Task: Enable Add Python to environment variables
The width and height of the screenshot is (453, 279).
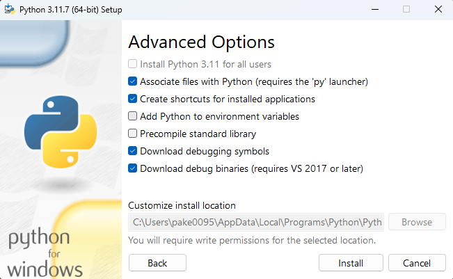Action: (x=133, y=116)
